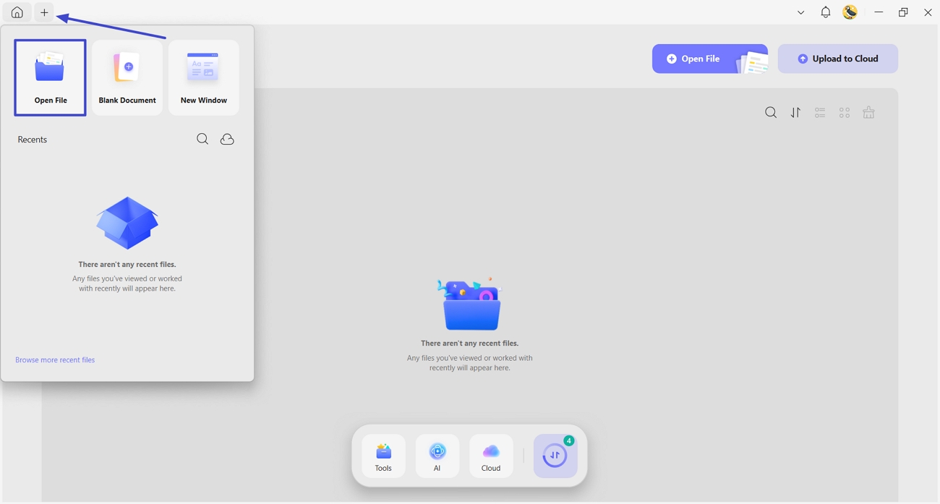
Task: Click the Home icon tab
Action: pyautogui.click(x=17, y=12)
